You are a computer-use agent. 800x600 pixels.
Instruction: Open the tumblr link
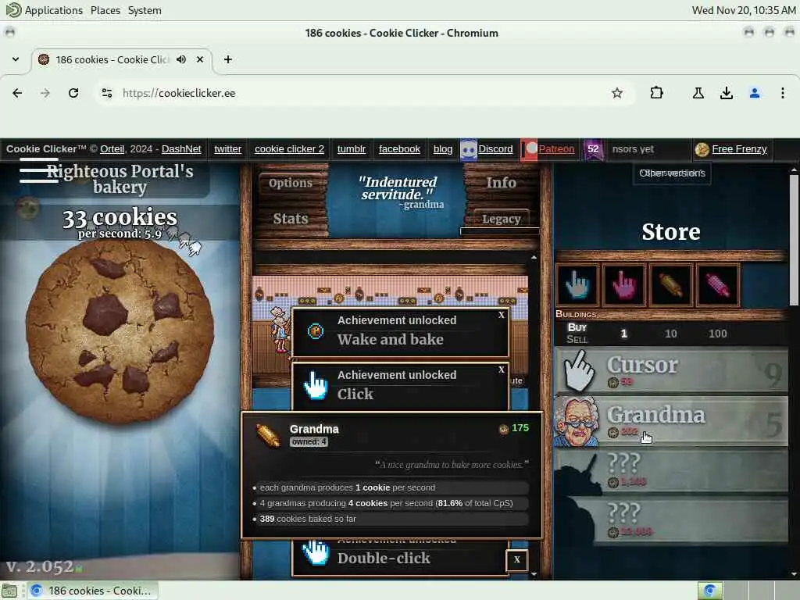pos(352,149)
